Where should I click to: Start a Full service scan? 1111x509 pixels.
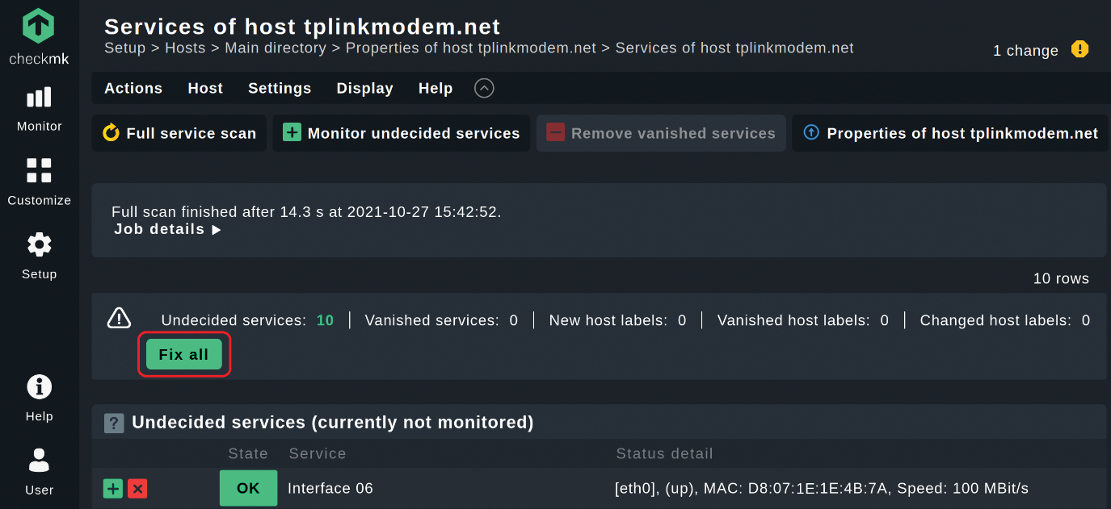click(179, 133)
